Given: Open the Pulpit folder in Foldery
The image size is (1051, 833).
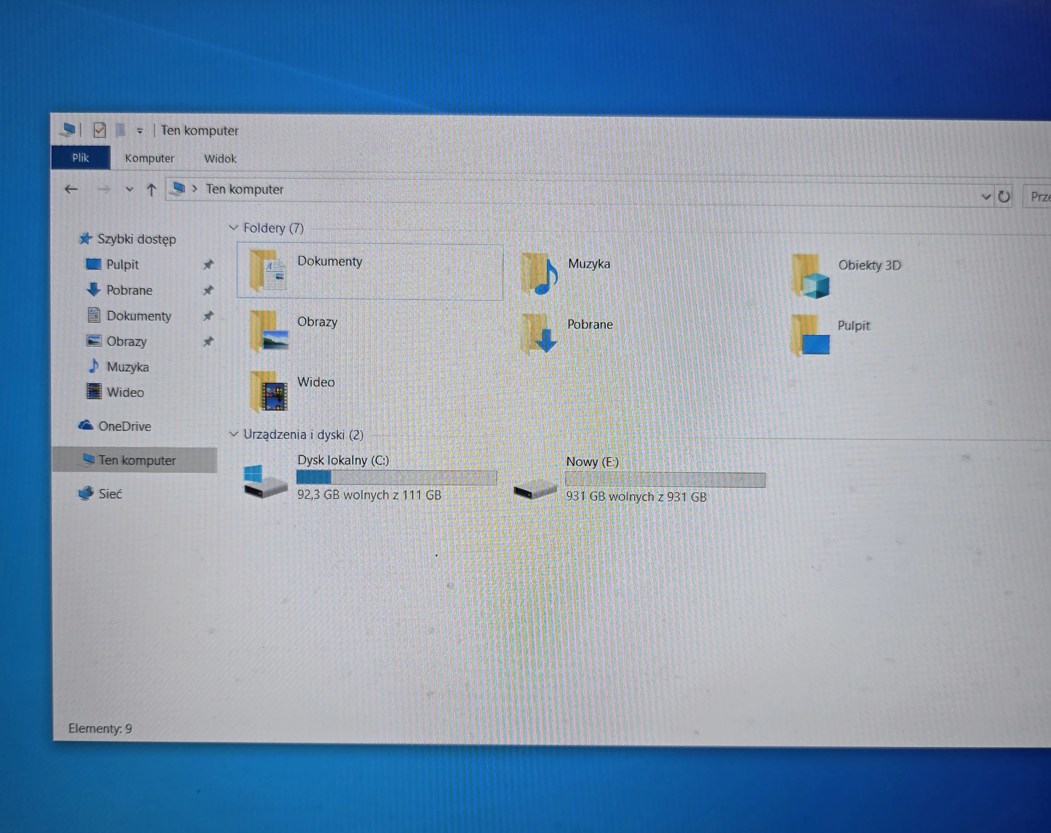Looking at the screenshot, I should click(x=831, y=335).
